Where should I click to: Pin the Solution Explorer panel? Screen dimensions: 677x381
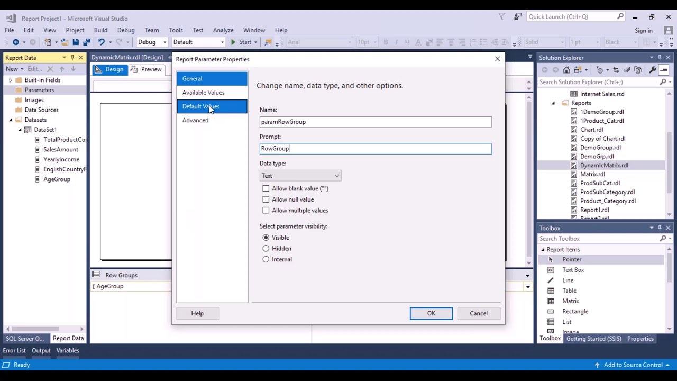pyautogui.click(x=660, y=58)
